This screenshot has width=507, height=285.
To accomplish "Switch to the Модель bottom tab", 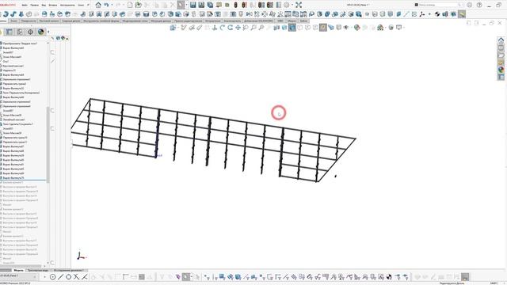I will (x=19, y=270).
